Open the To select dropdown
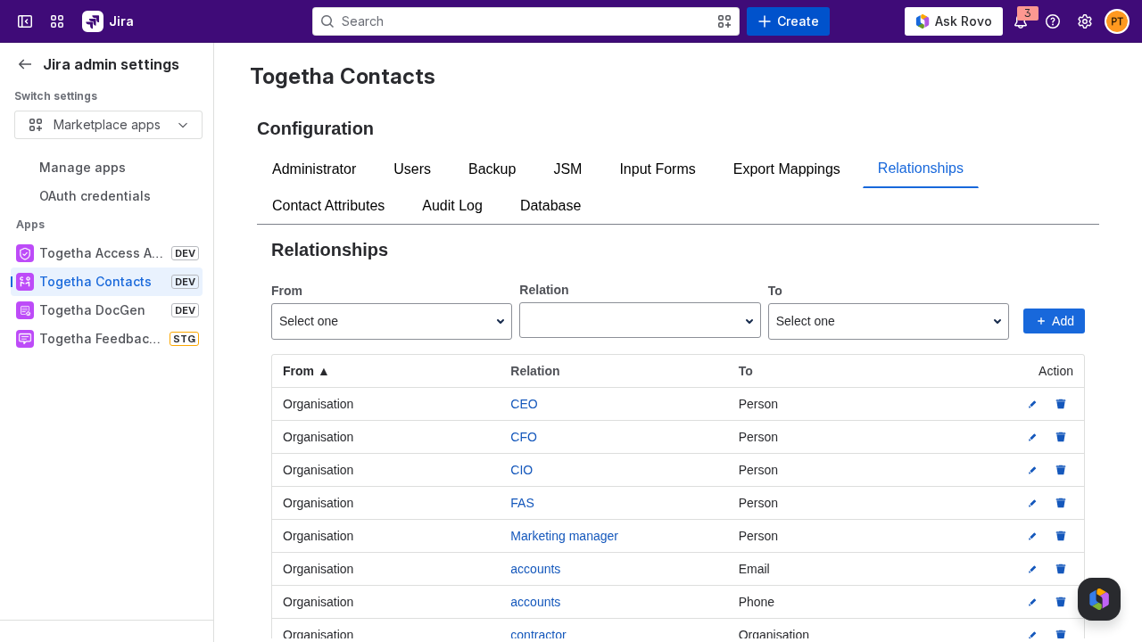The width and height of the screenshot is (1142, 642). 889,321
